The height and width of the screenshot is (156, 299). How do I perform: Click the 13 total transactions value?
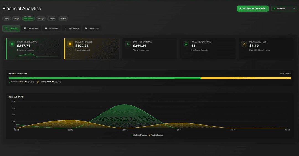[x=193, y=46]
